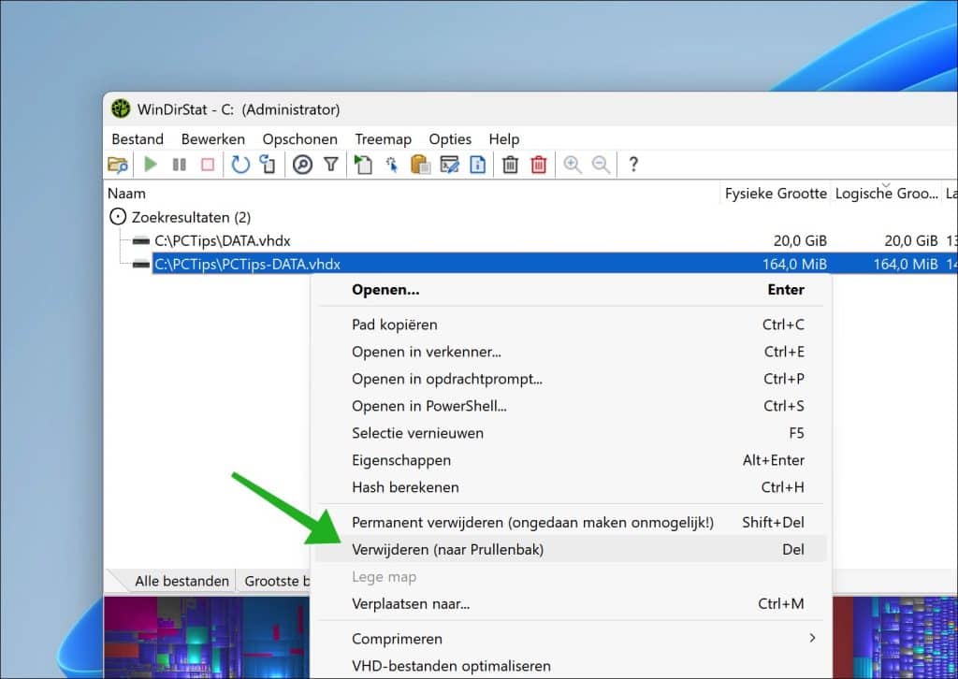
Task: Choose Hash berekenen in the context menu
Action: [x=571, y=487]
